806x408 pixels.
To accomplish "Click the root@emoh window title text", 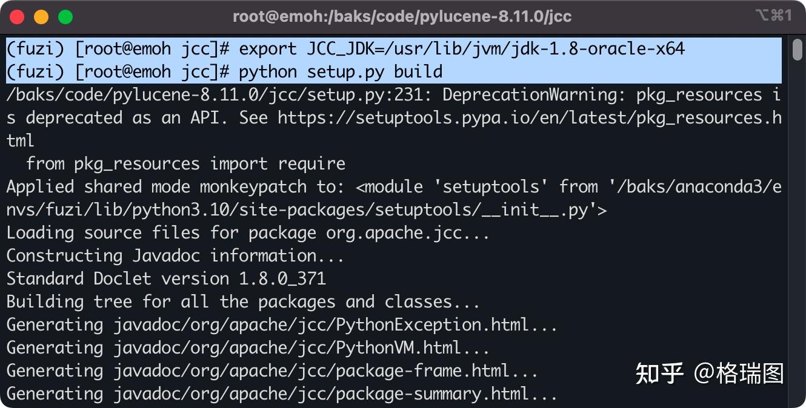I will (402, 16).
